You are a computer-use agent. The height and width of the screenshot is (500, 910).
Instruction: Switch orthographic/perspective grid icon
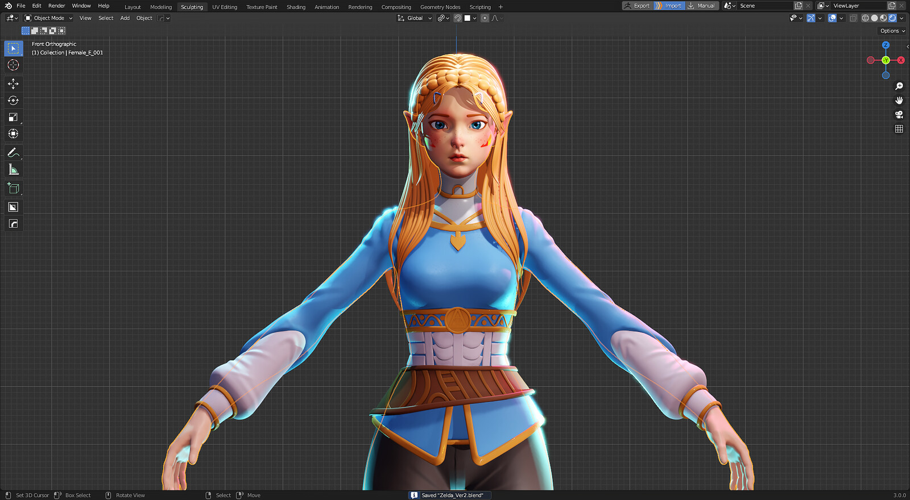899,129
